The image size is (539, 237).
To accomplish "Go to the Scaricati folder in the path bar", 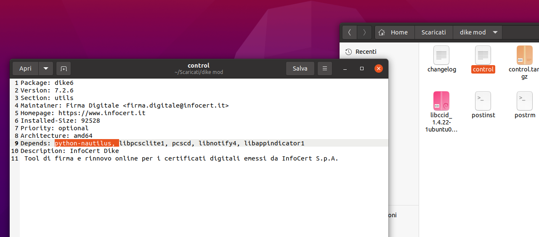I will coord(434,32).
